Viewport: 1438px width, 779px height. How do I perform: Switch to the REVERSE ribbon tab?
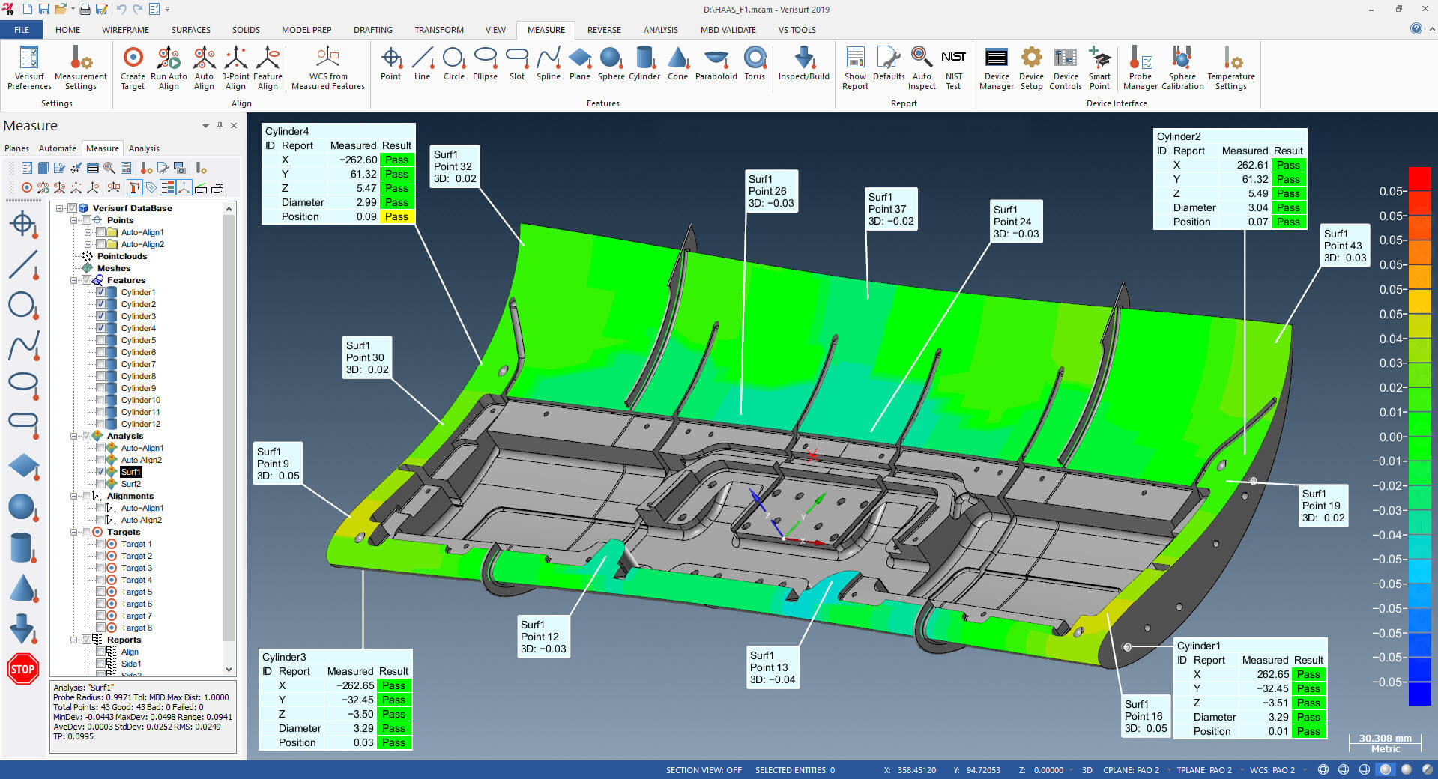(x=604, y=30)
